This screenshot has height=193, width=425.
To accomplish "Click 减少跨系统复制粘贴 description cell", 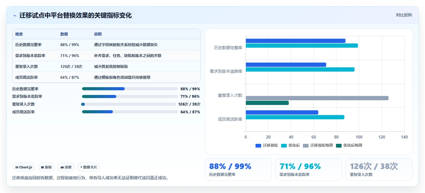I will click(111, 66).
